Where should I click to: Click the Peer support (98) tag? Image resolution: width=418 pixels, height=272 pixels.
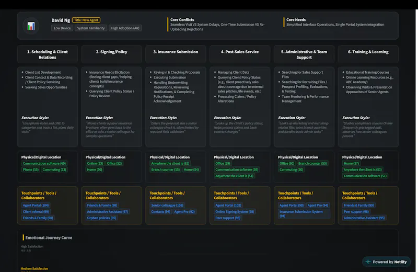356,212
